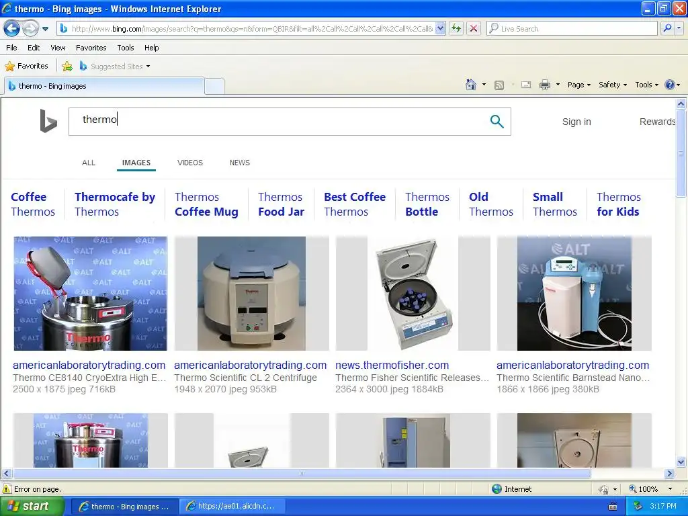
Task: Stop loading with the red X icon
Action: click(x=474, y=29)
